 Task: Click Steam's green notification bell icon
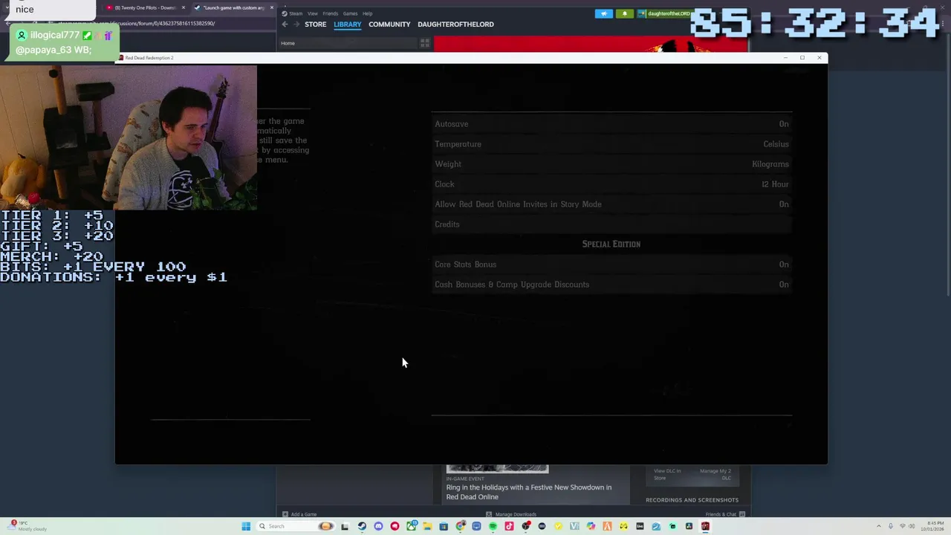point(624,13)
